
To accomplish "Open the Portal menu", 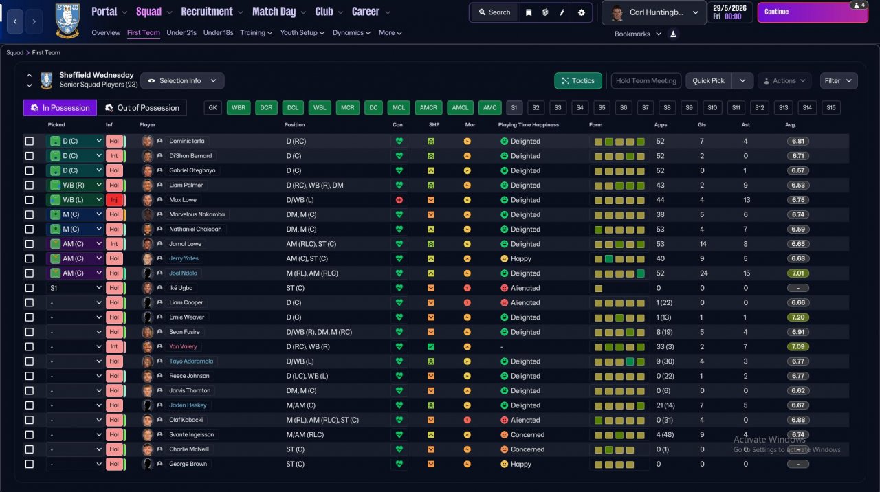I will tap(109, 12).
